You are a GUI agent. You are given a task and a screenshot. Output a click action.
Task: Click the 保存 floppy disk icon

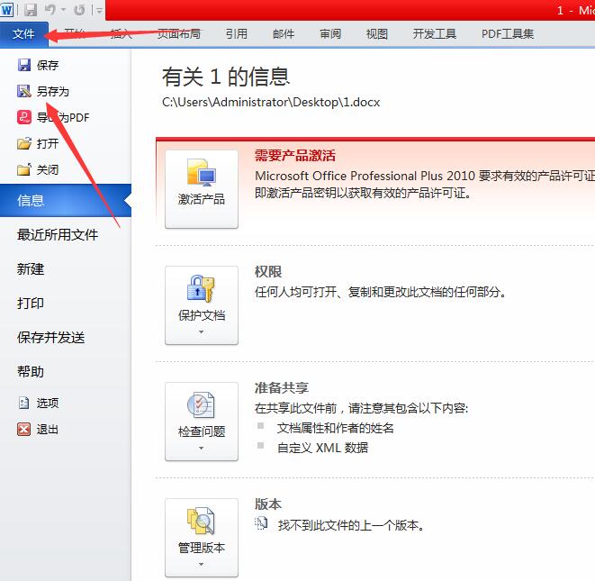24,65
